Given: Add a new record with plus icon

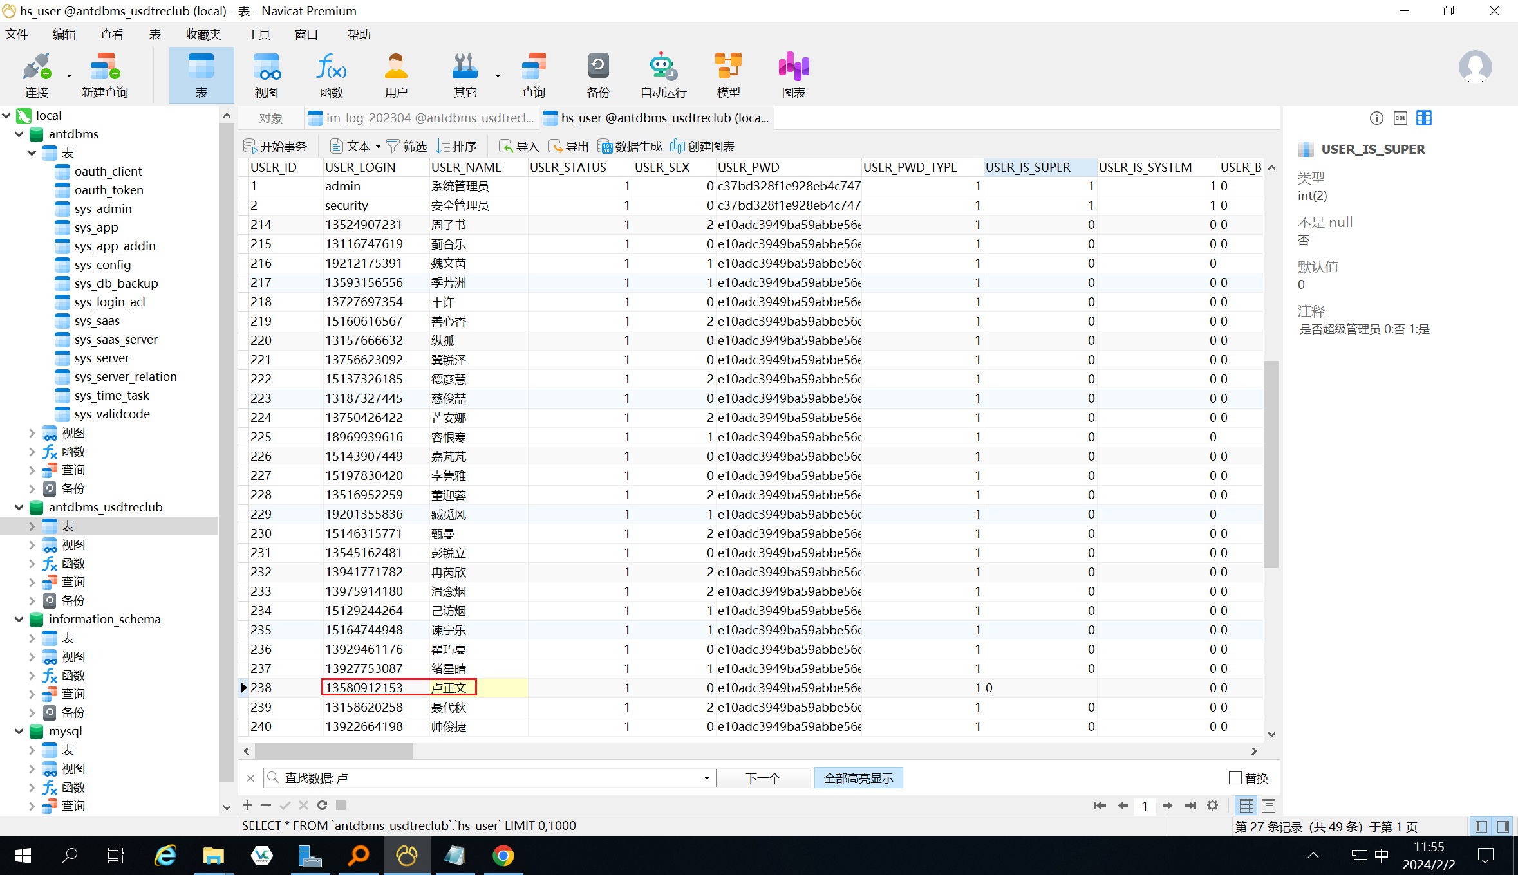Looking at the screenshot, I should coord(247,805).
